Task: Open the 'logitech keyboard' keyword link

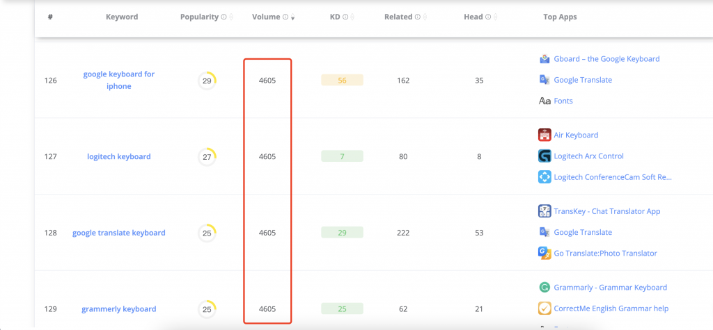Action: tap(118, 156)
